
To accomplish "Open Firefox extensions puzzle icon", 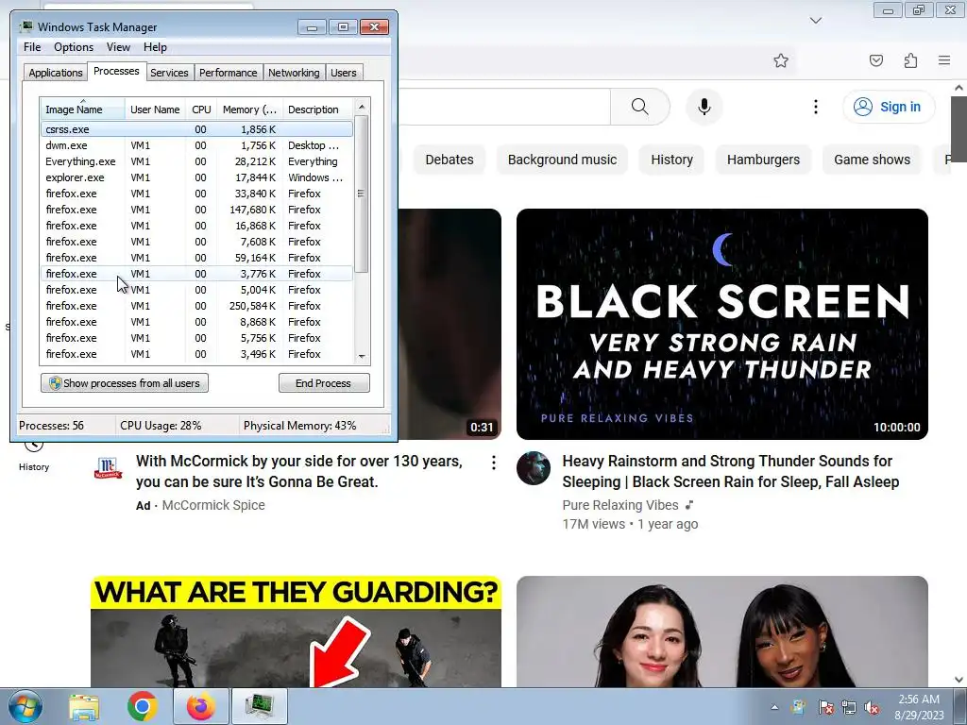I will [x=910, y=60].
